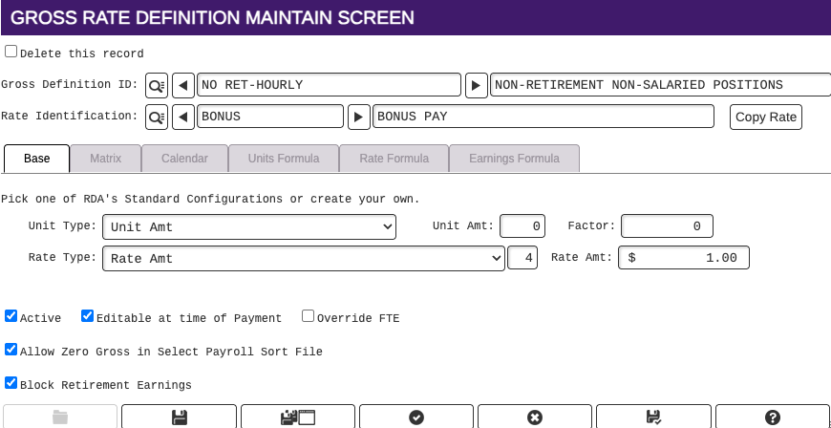Advance to the next Gross Definition ID record
Image resolution: width=831 pixels, height=428 pixels.
[477, 85]
